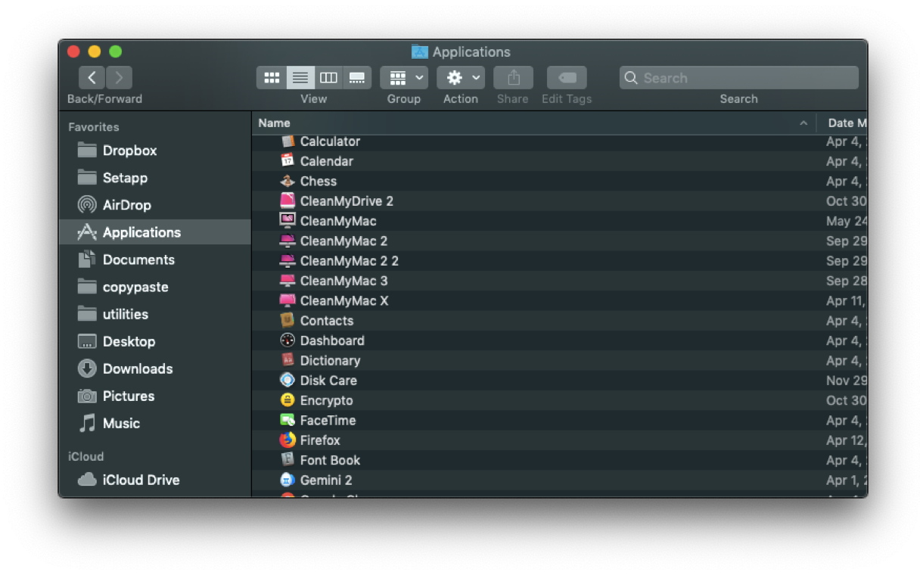Click the Contacts app icon
Image resolution: width=920 pixels, height=575 pixels.
coord(287,320)
